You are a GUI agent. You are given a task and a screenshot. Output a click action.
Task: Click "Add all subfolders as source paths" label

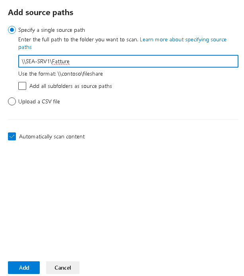[x=71, y=86]
